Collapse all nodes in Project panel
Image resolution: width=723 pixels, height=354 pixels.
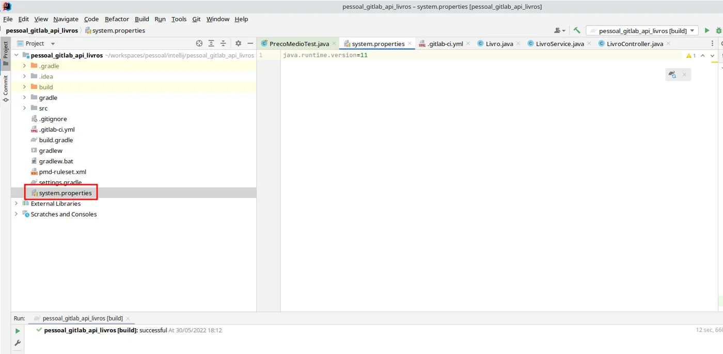[223, 43]
